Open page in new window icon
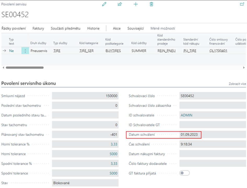 pos(242,4)
